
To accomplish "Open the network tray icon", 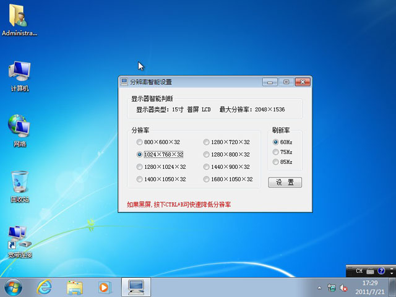I will pos(332,288).
